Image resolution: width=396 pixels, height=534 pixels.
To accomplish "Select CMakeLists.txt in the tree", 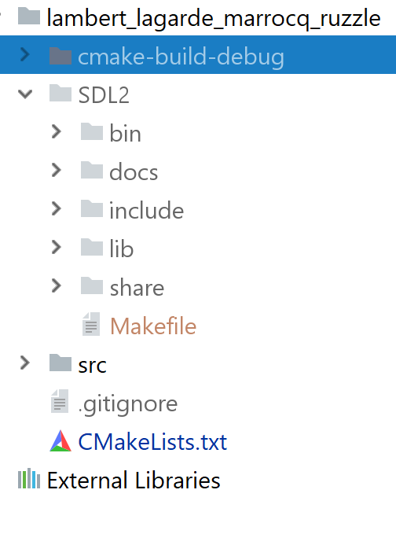I will [152, 442].
